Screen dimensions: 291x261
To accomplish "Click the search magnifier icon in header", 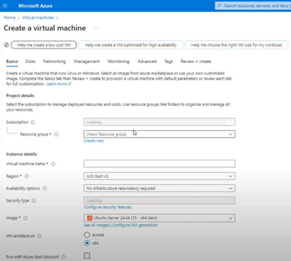I will pyautogui.click(x=219, y=6).
